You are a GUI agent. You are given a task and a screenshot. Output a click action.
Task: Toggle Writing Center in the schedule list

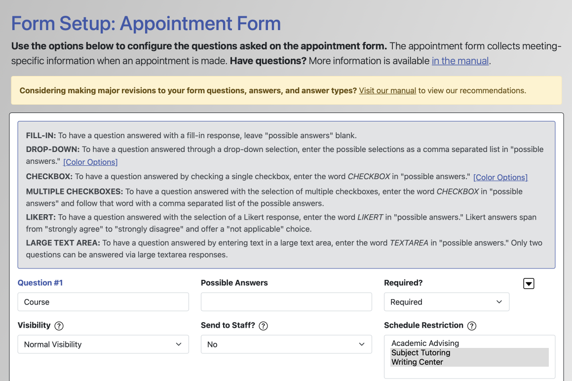pos(417,362)
